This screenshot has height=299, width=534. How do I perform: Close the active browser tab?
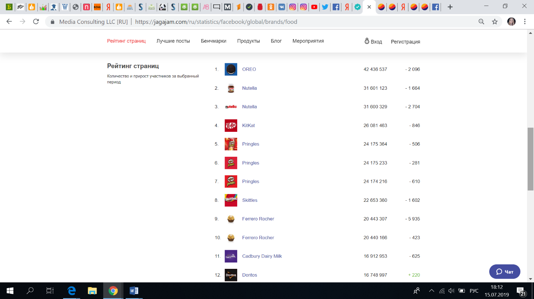pyautogui.click(x=369, y=7)
